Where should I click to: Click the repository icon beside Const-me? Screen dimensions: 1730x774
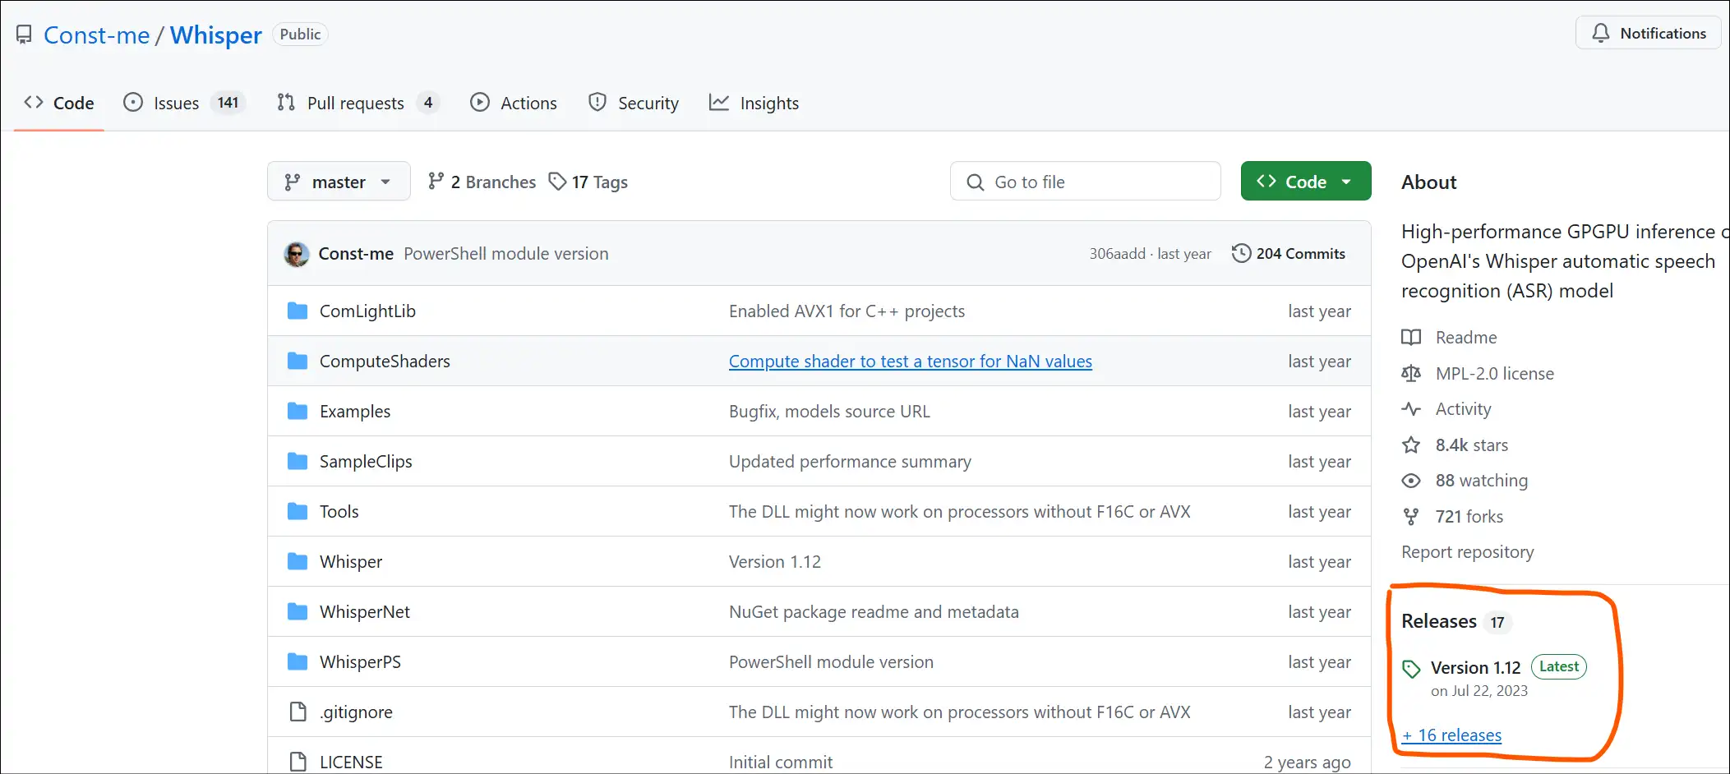coord(25,35)
